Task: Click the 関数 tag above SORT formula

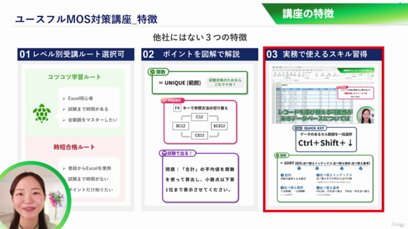Action: (x=281, y=155)
